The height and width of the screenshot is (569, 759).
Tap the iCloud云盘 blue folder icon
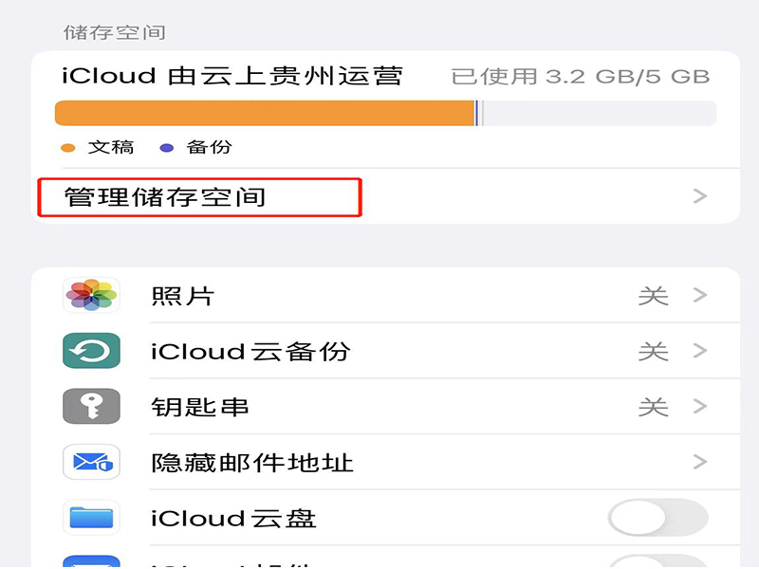(91, 518)
